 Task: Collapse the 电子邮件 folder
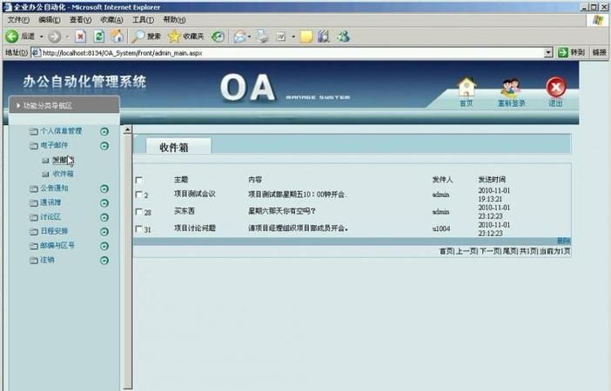point(49,145)
